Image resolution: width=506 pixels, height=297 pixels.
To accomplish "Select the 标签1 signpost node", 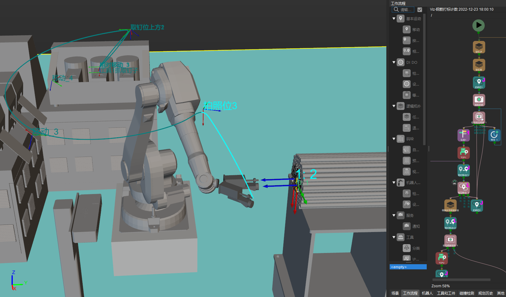I will click(x=463, y=135).
